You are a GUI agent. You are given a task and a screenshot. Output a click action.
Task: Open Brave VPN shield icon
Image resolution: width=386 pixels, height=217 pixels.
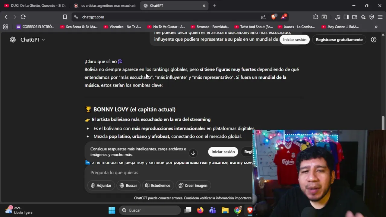click(372, 17)
